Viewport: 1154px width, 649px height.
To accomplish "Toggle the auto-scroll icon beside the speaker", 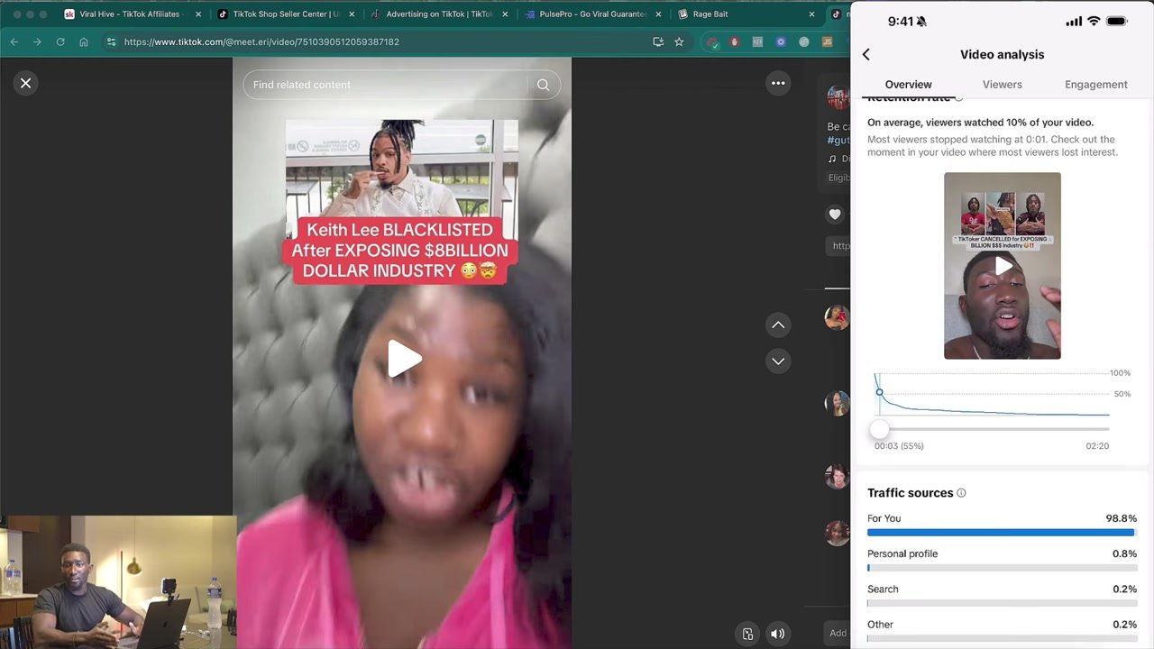I will tap(747, 634).
